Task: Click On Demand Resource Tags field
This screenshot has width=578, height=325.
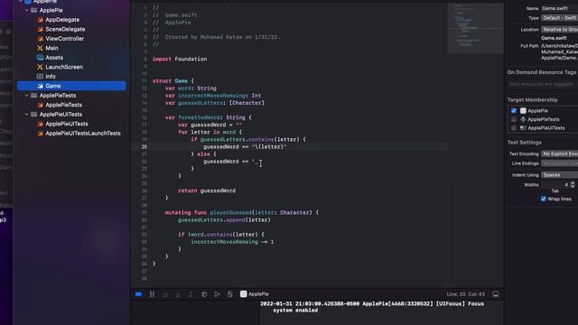Action: pyautogui.click(x=542, y=84)
